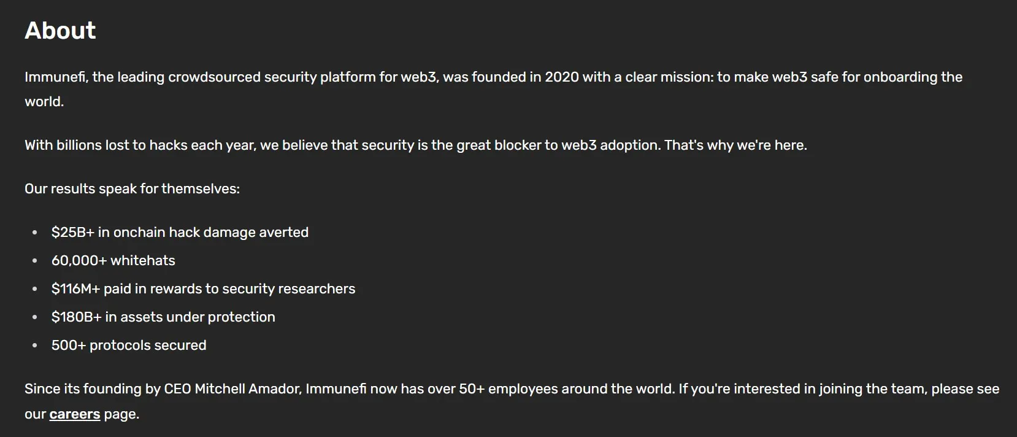
Task: Click the About heading
Action: click(60, 31)
